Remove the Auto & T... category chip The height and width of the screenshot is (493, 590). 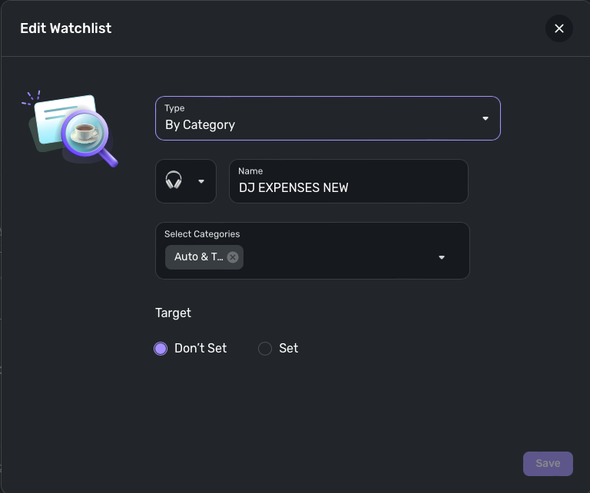(233, 257)
